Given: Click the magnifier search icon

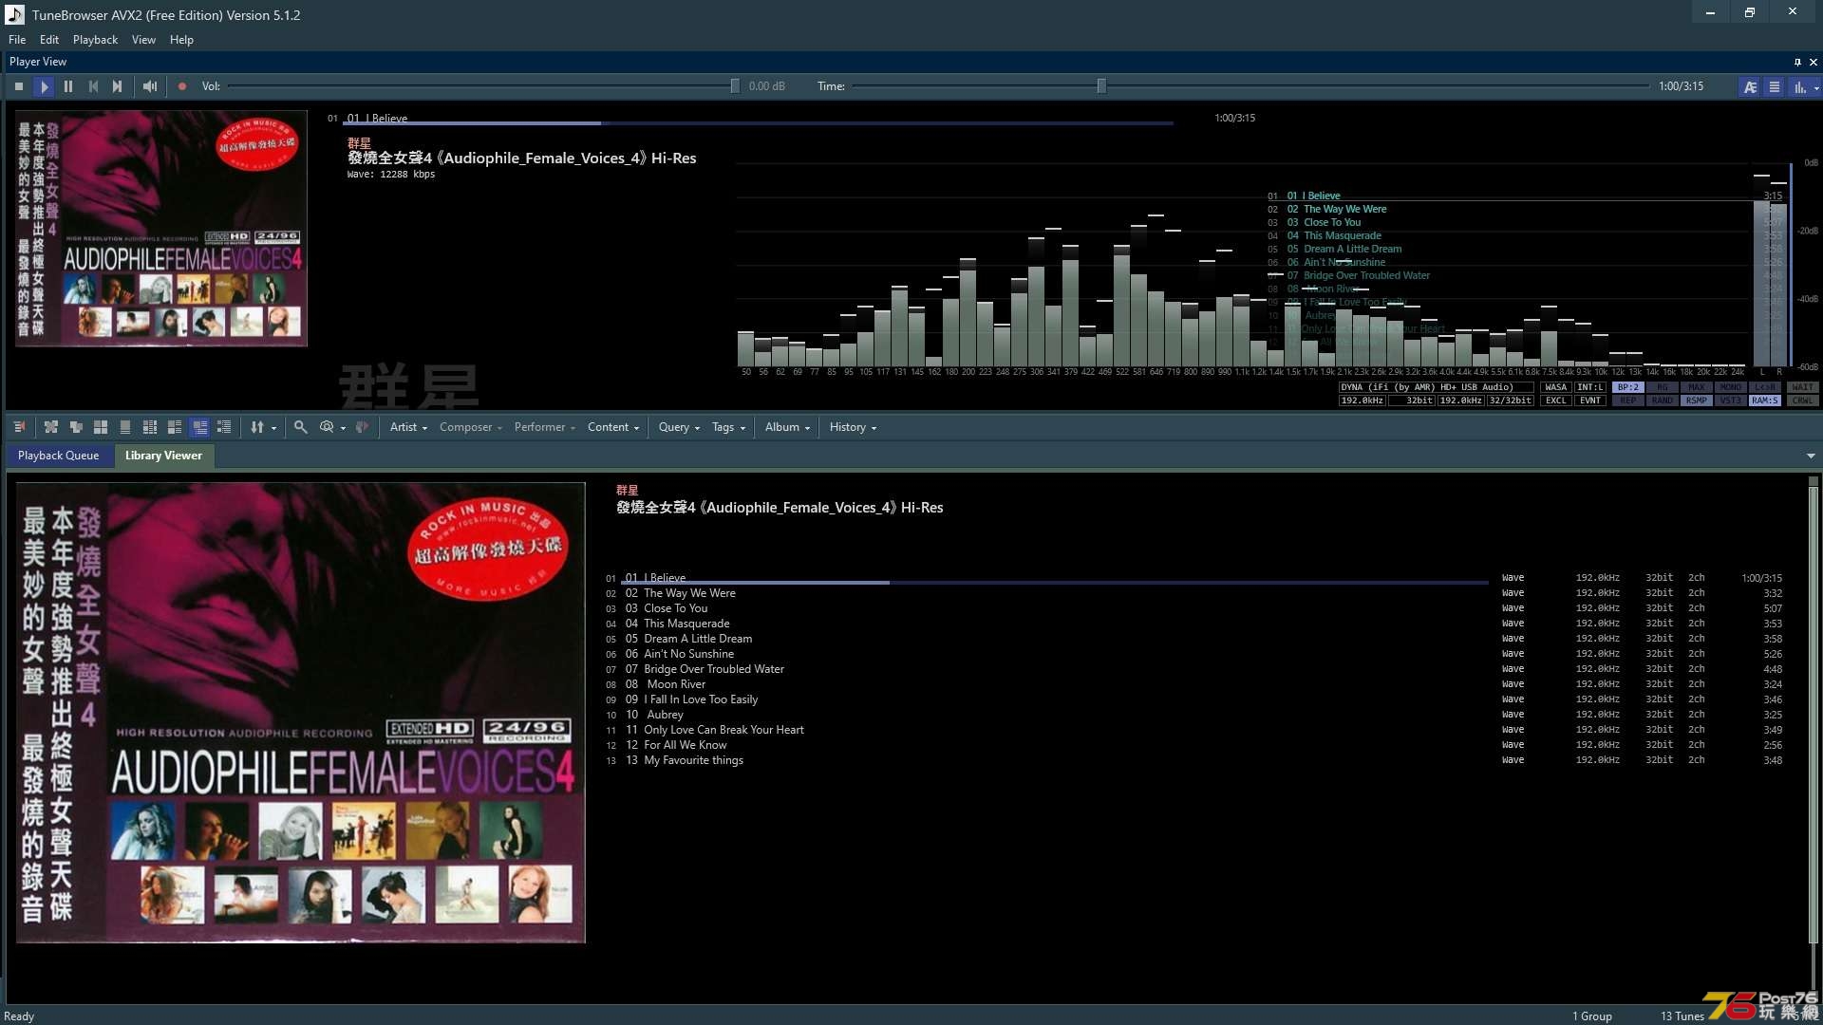Looking at the screenshot, I should (x=301, y=427).
